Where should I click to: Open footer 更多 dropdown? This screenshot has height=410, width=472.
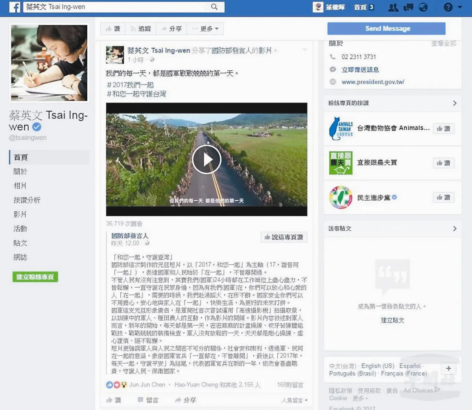coord(360,398)
